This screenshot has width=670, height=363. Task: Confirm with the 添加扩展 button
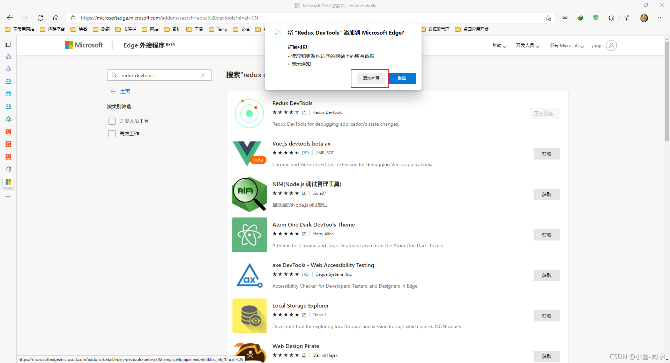point(371,79)
